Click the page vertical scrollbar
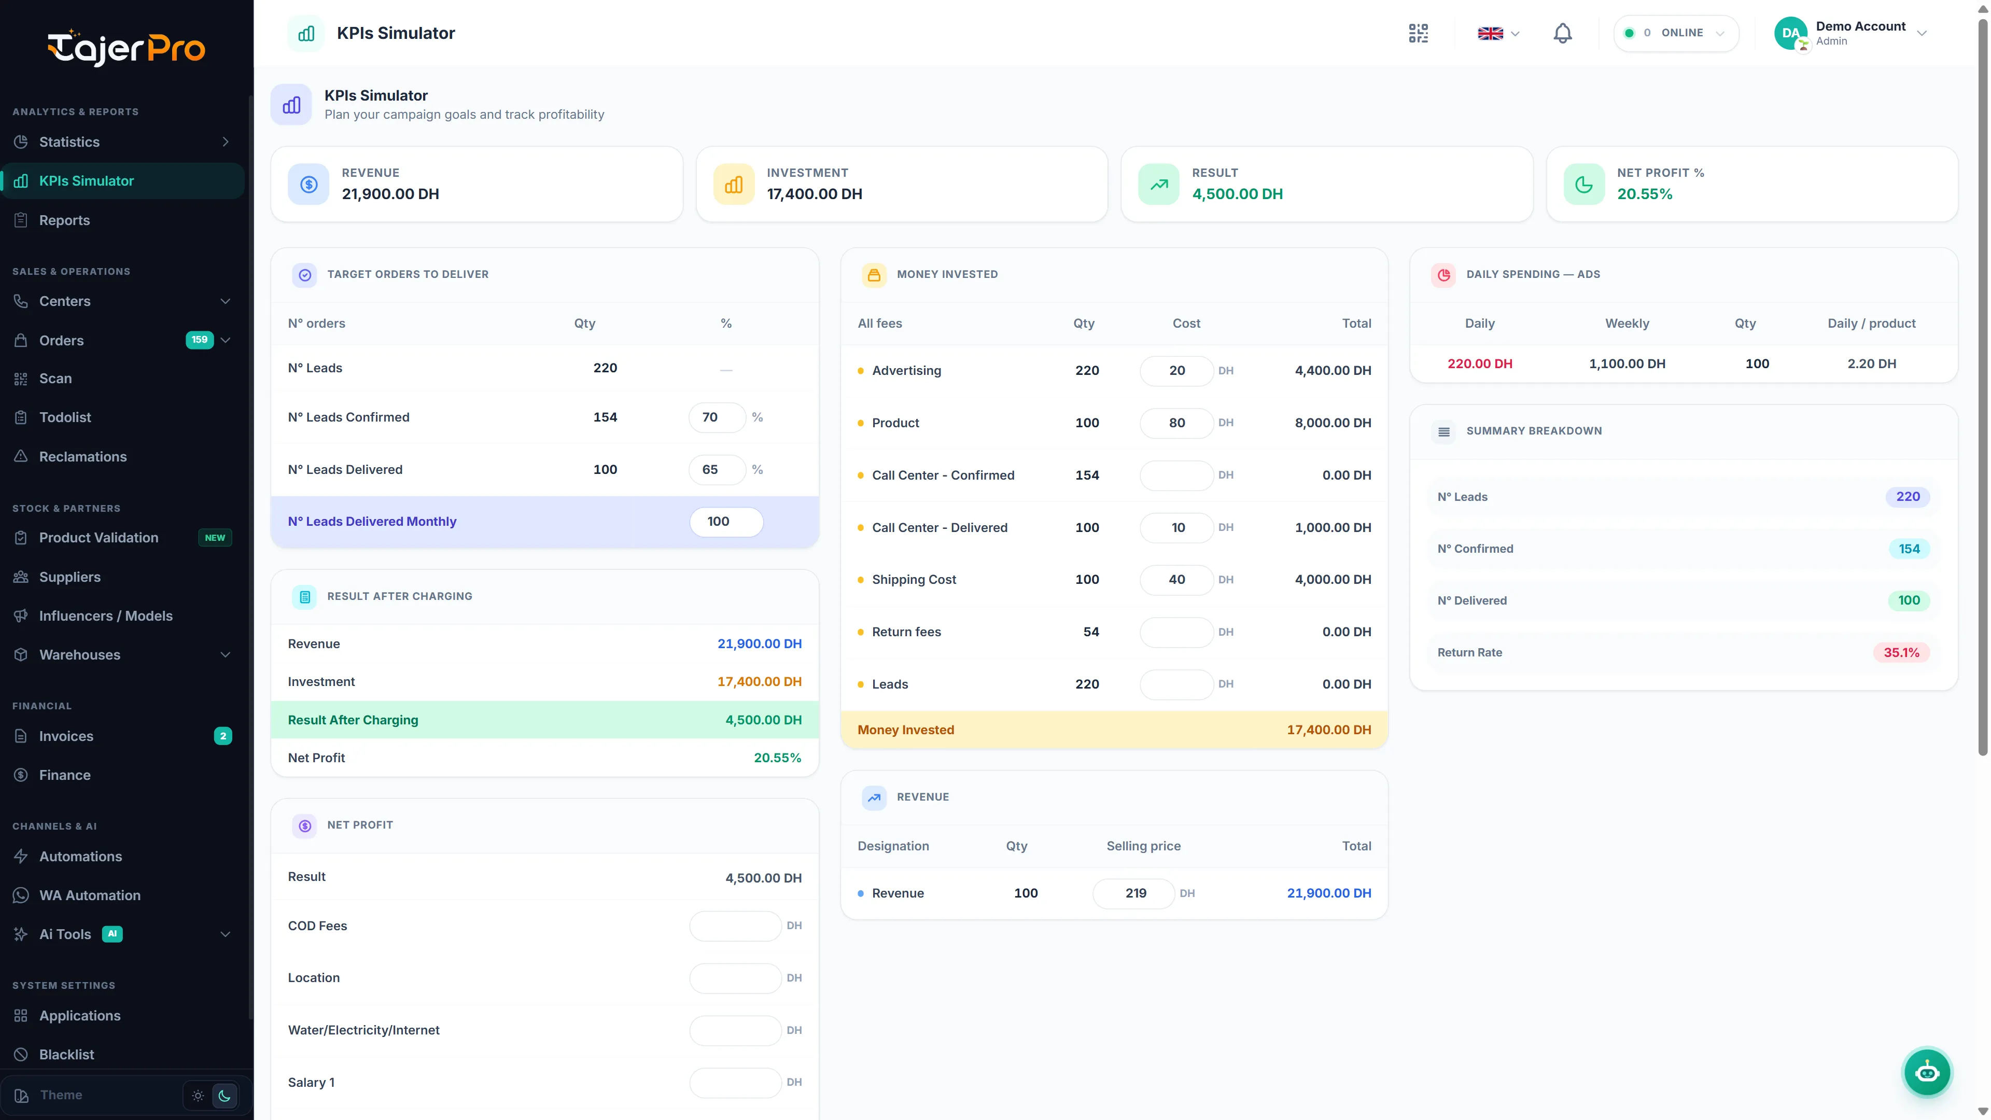The image size is (1991, 1120). (x=1983, y=386)
